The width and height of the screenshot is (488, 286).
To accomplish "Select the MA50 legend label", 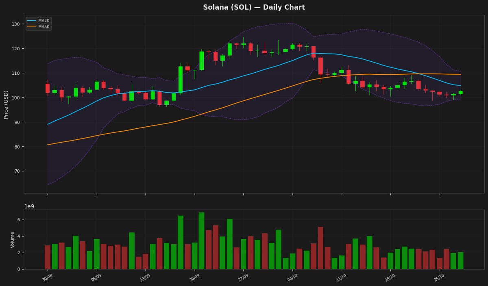I will pyautogui.click(x=44, y=26).
